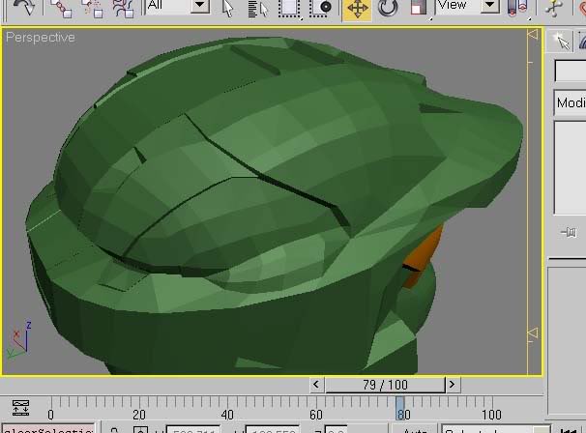Open the Select by Name list tool
Viewport: 586px width, 433px height.
click(x=258, y=9)
